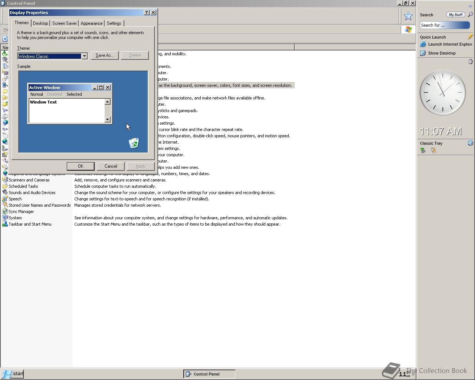Click the 11:07 taskbar clock

405,373
